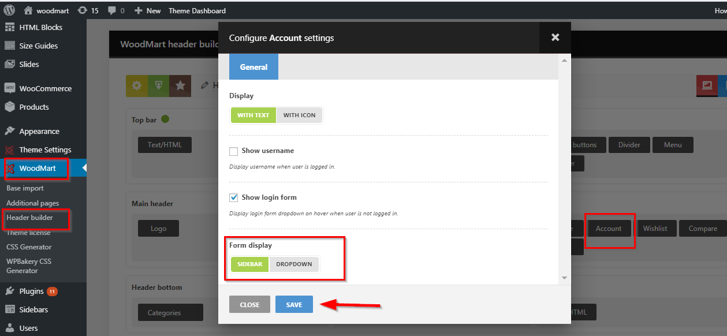Click the green import header button

pyautogui.click(x=159, y=86)
